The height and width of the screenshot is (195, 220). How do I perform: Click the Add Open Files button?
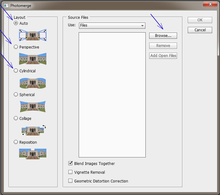163,56
